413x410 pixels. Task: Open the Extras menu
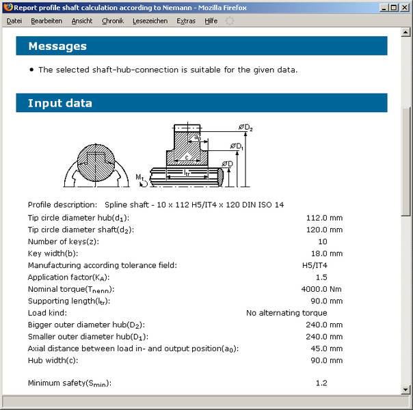pos(186,20)
